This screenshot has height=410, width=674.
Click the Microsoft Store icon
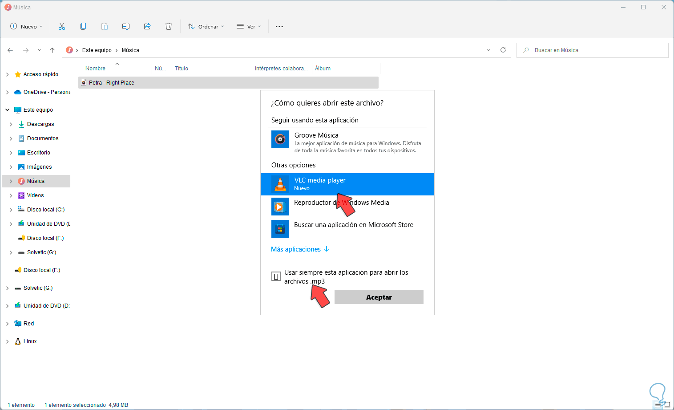coord(280,229)
